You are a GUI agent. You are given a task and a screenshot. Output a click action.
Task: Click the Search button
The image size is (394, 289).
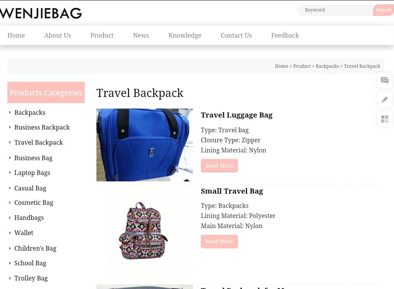(x=384, y=10)
